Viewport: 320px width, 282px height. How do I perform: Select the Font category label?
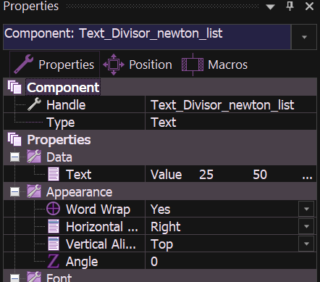tap(59, 278)
